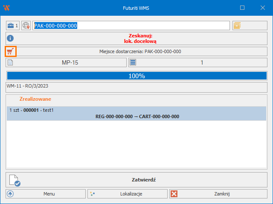The image size is (273, 204).
Task: Click the Zamknij button
Action: coord(218,194)
